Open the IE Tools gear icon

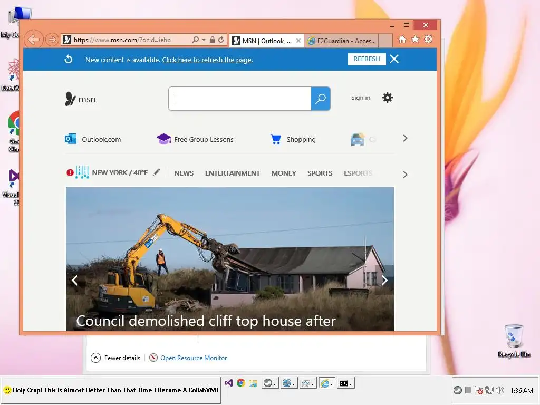point(428,39)
